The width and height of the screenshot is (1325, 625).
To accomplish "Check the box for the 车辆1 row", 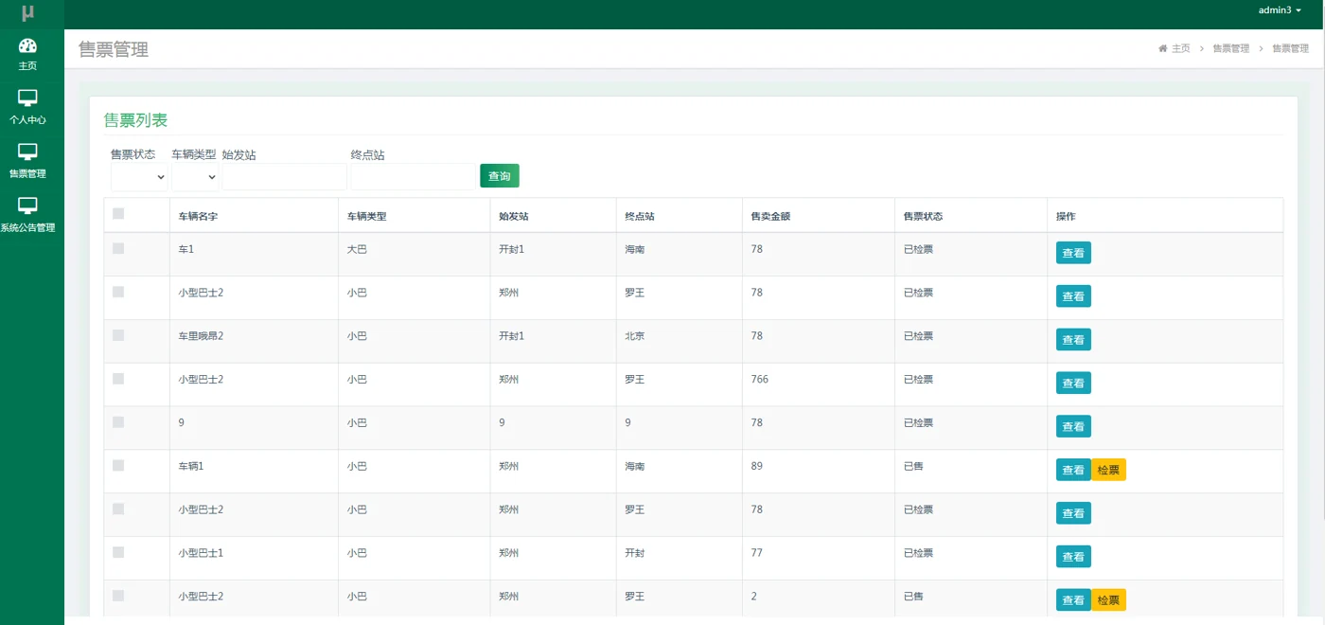I will [118, 465].
